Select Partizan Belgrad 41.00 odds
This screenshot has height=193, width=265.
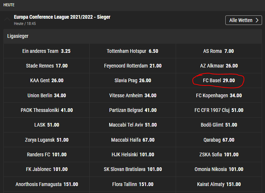(133, 110)
